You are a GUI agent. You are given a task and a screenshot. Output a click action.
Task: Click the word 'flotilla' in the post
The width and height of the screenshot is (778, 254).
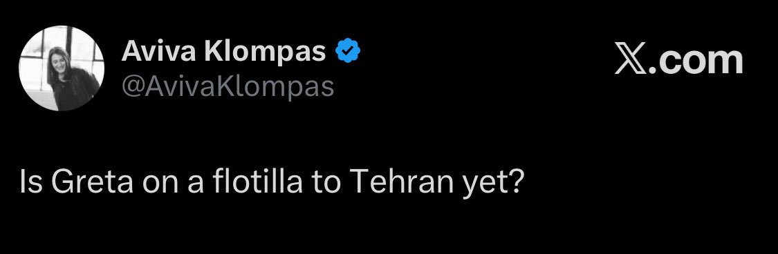[x=257, y=181]
